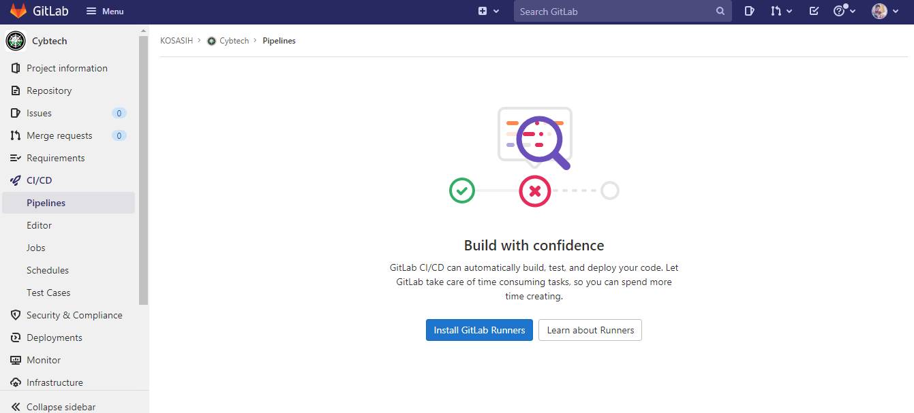
Task: Click the sidebar scroll-up arrow
Action: pyautogui.click(x=143, y=30)
